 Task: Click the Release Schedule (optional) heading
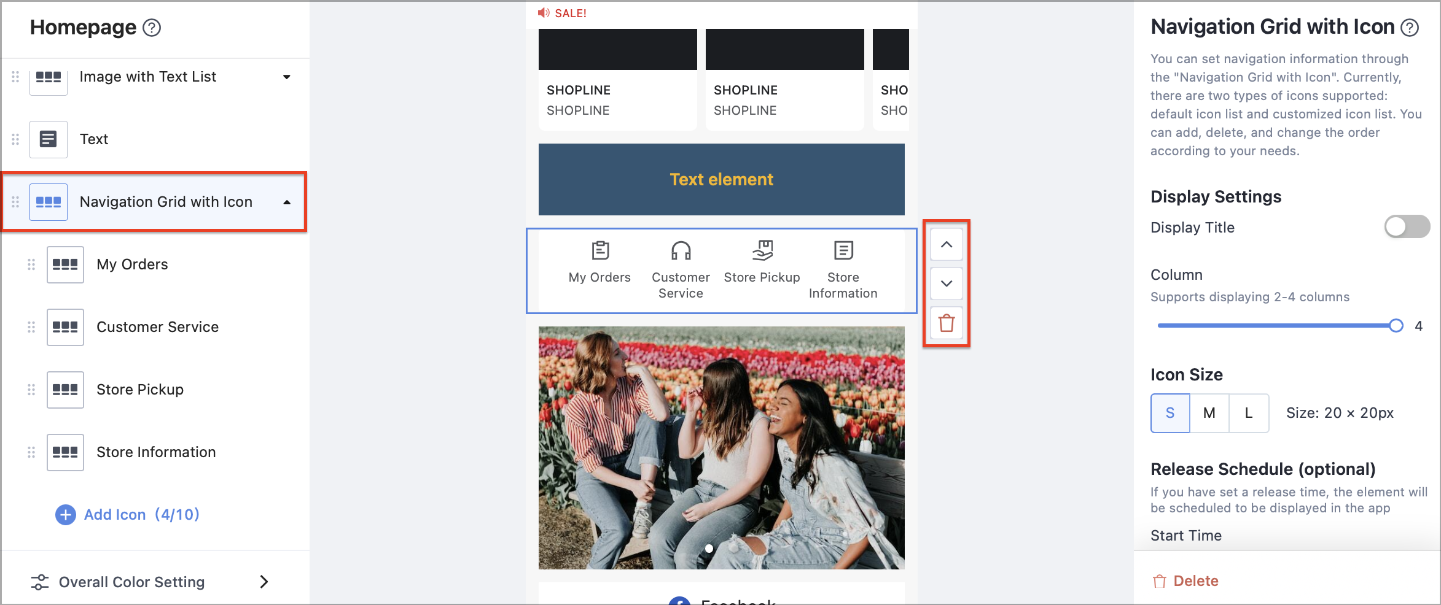[x=1263, y=469]
